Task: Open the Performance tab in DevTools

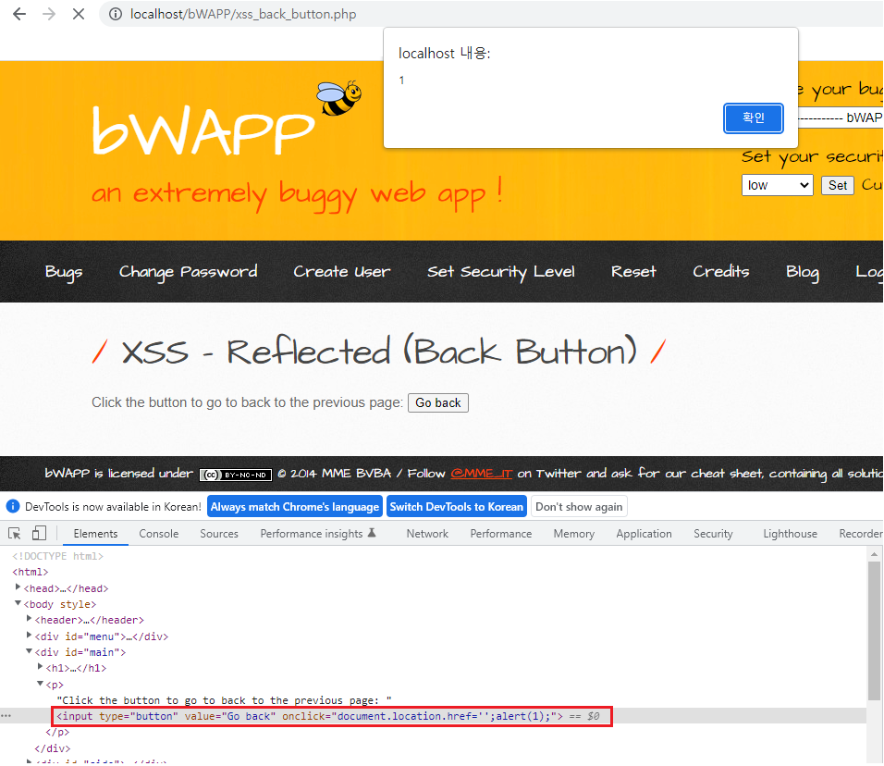Action: pos(500,534)
